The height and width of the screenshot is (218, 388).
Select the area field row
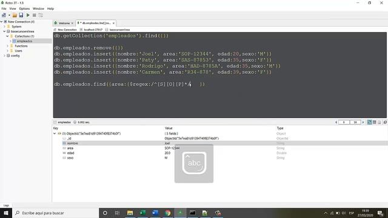(x=220, y=148)
